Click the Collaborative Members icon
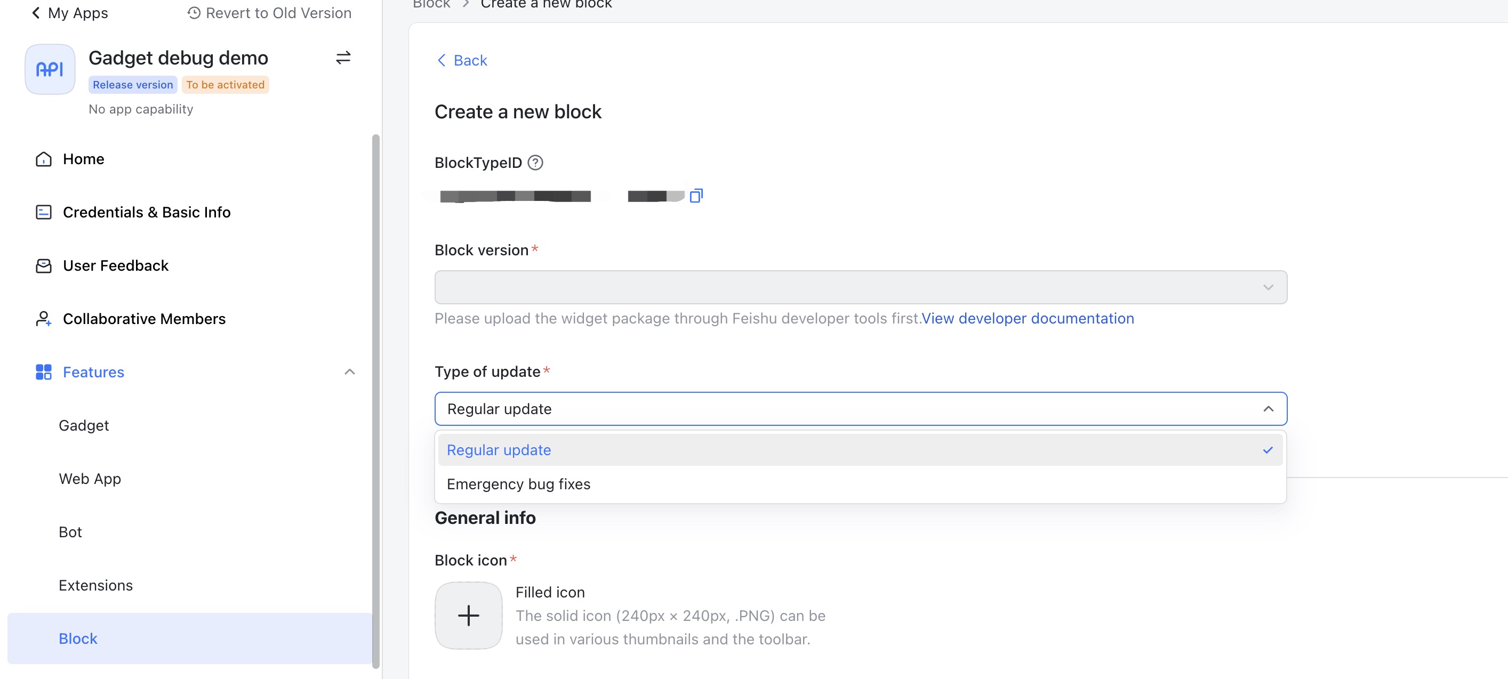 pos(43,319)
